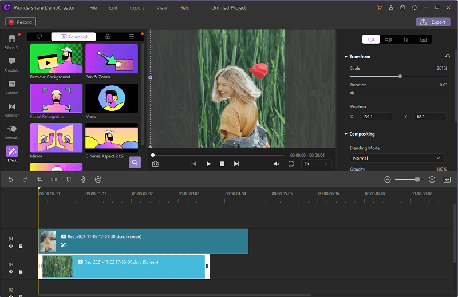The width and height of the screenshot is (458, 297).
Task: Select the Crop tool in timeline toolbar
Action: [x=40, y=179]
